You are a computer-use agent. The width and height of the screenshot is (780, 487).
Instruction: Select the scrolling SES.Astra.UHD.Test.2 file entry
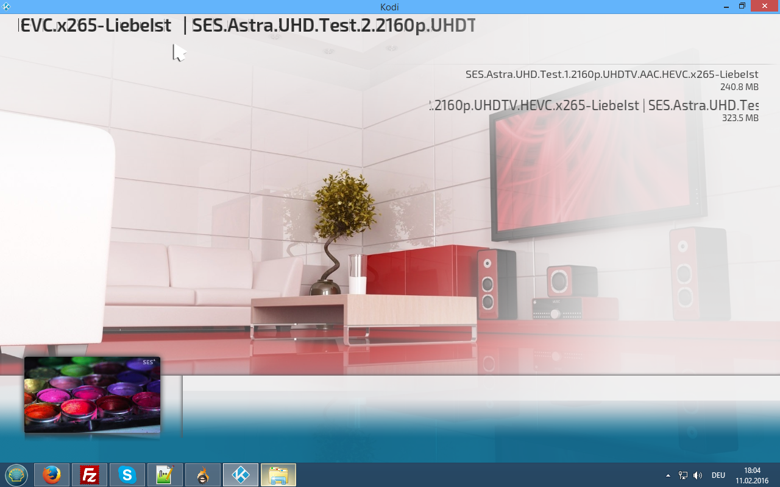point(594,105)
